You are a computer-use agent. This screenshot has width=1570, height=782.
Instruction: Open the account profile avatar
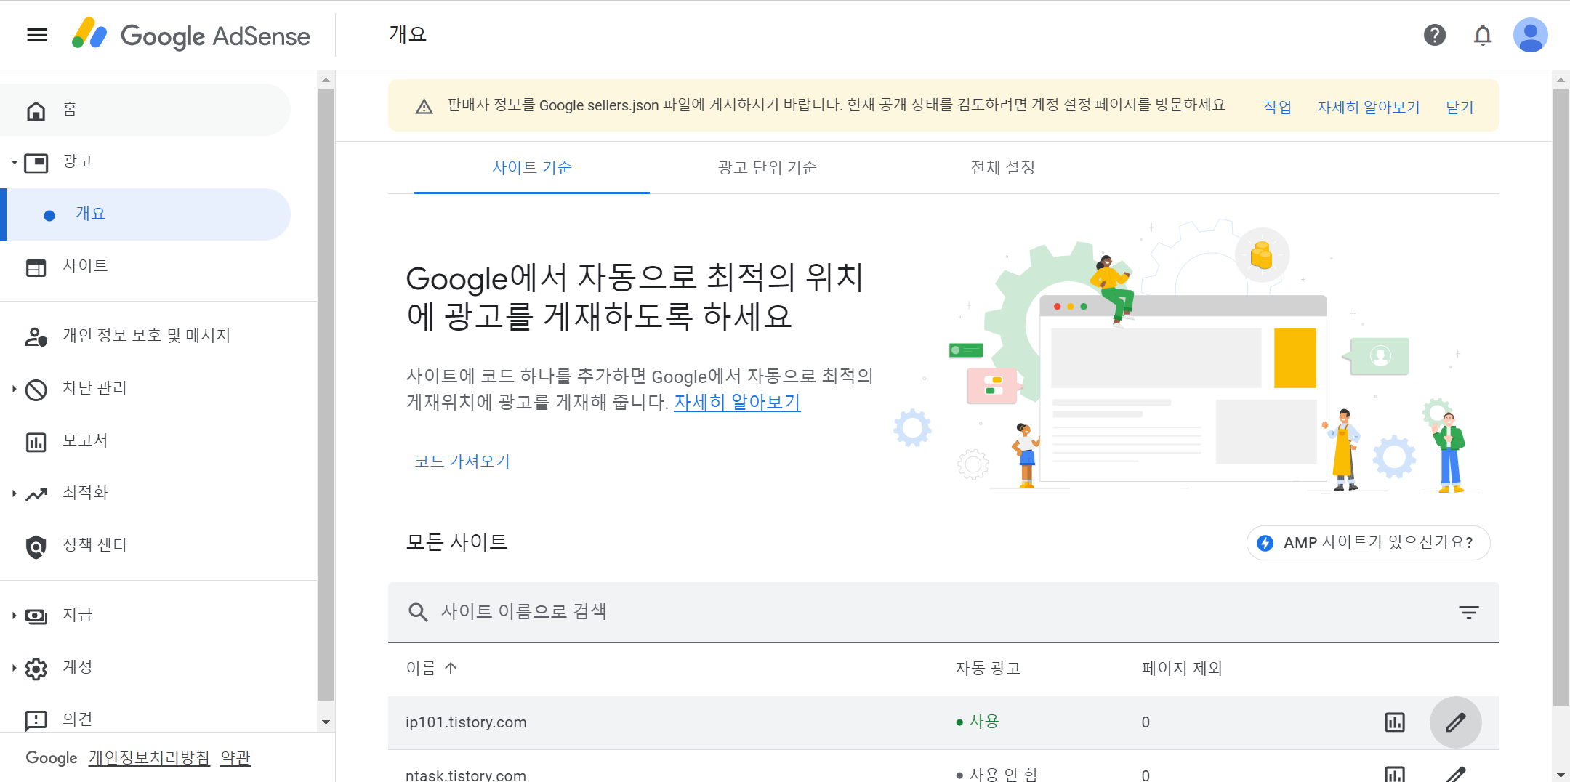pyautogui.click(x=1531, y=35)
